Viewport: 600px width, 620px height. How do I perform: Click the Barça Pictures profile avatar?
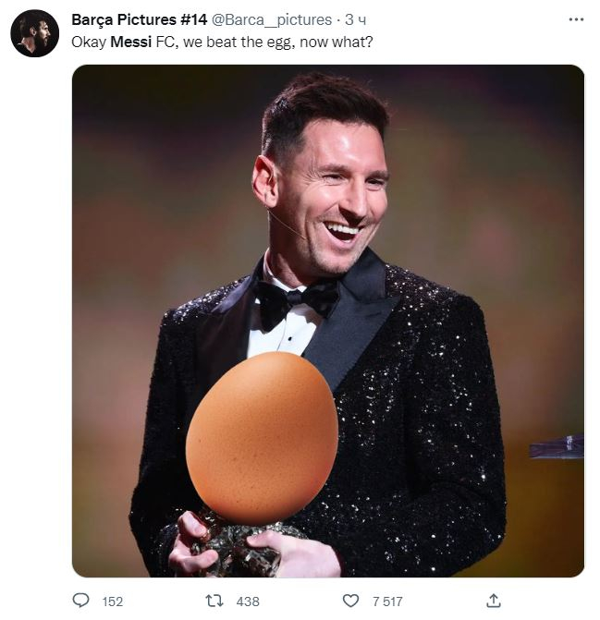(34, 34)
